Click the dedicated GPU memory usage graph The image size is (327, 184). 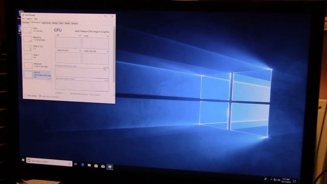point(82,73)
